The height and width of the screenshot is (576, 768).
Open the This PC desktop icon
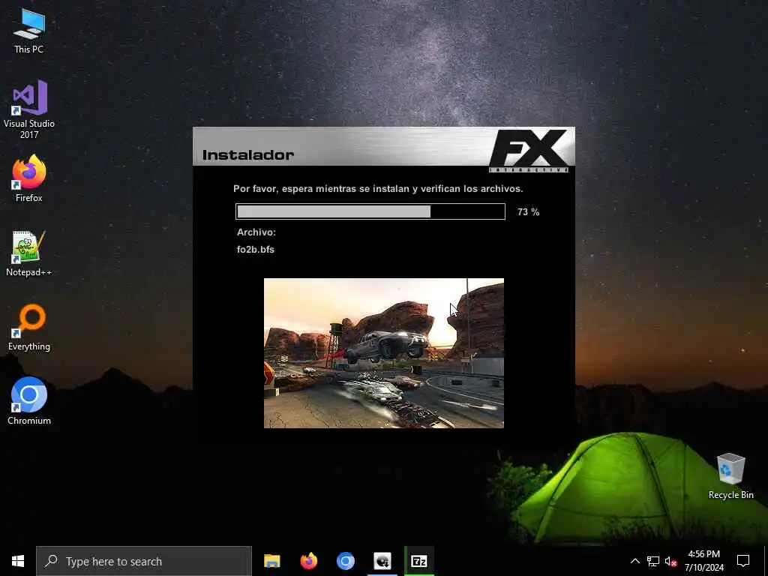29,31
